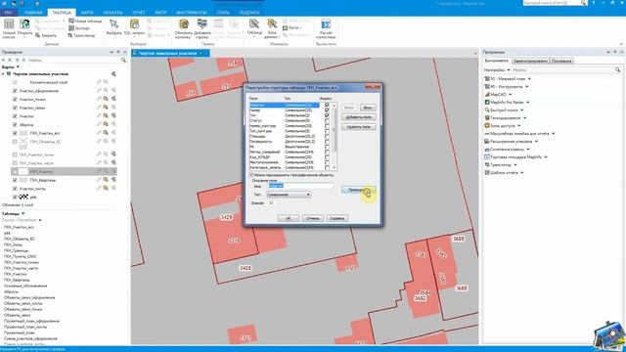Click selectable icon on ПКН_Участки_все layer
This screenshot has width=626, height=352.
[x=106, y=133]
